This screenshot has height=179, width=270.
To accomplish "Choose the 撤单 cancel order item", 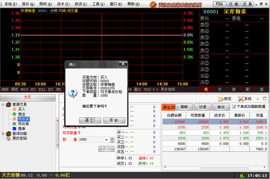I will tap(19, 129).
